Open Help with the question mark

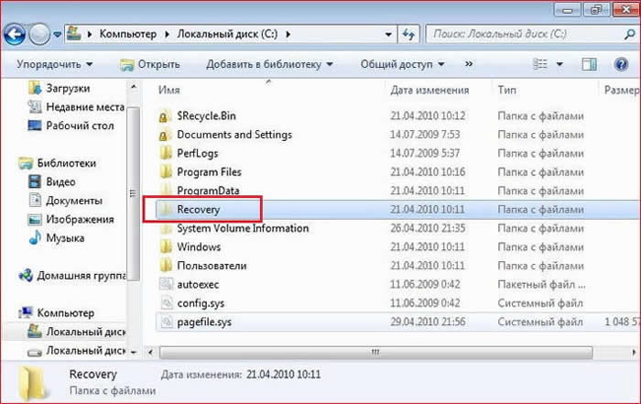coord(621,64)
